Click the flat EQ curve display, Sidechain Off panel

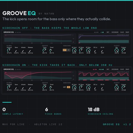[x=40, y=39]
